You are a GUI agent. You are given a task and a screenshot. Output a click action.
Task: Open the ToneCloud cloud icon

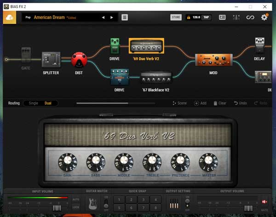[x=10, y=17]
